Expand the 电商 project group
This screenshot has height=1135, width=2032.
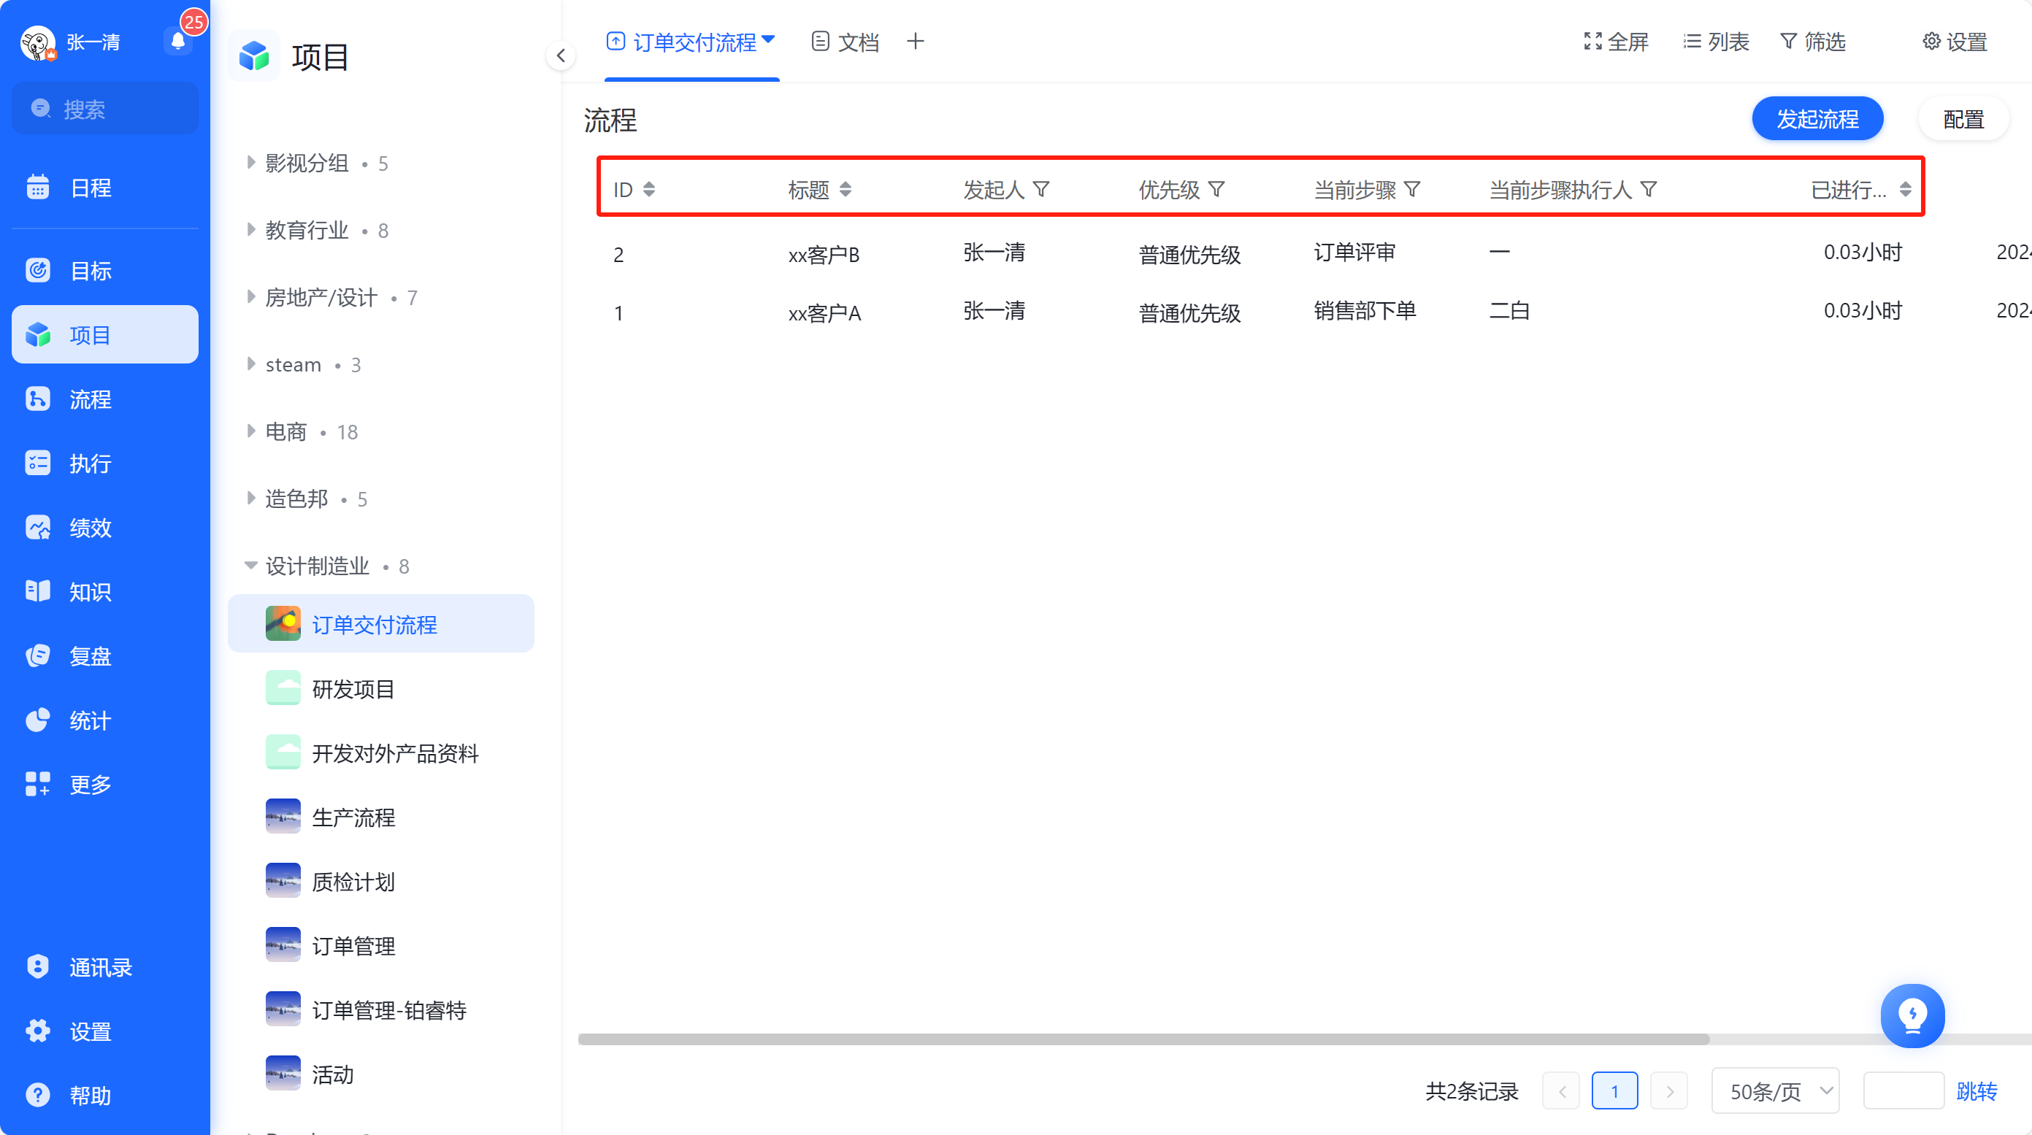coord(251,431)
